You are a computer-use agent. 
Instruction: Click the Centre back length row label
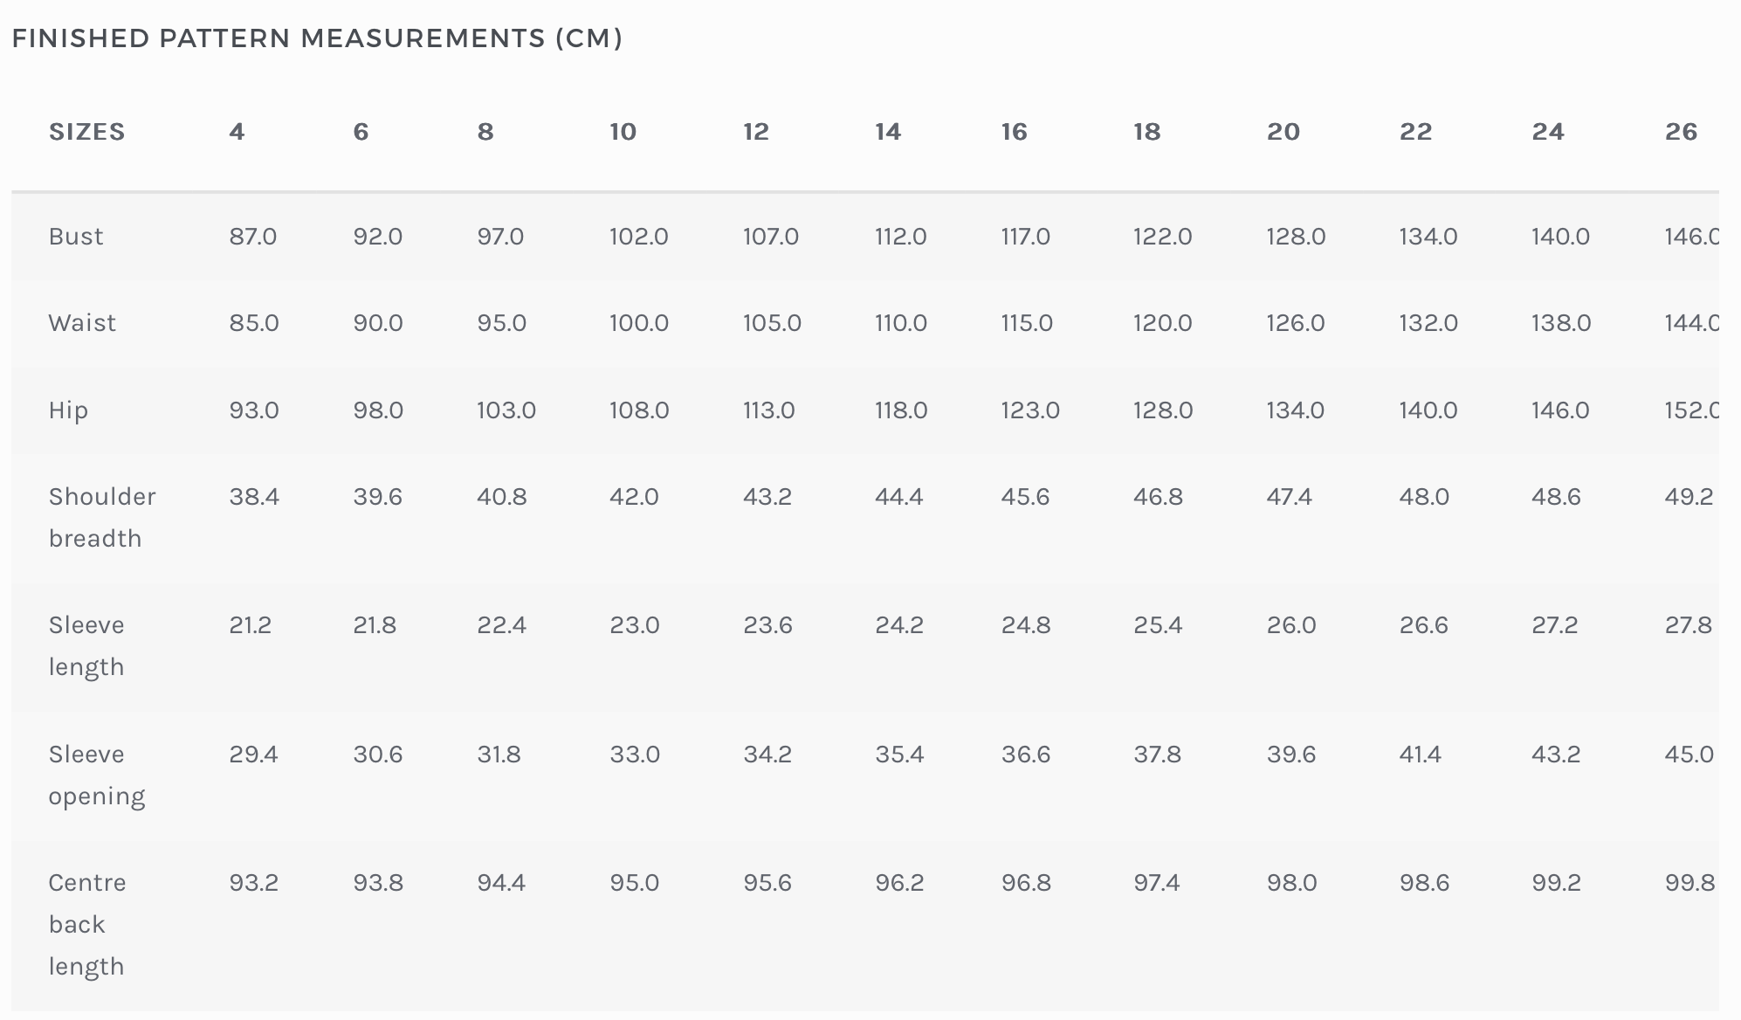pyautogui.click(x=87, y=924)
